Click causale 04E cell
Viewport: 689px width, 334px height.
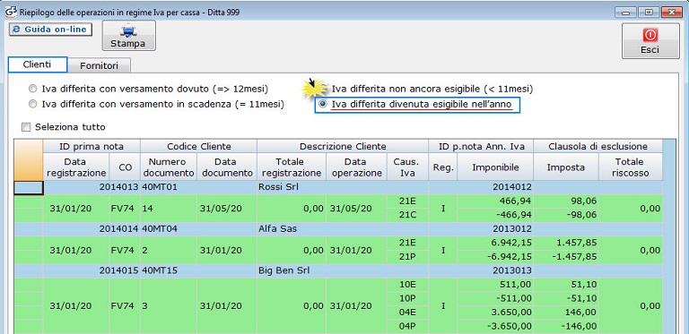(x=408, y=313)
